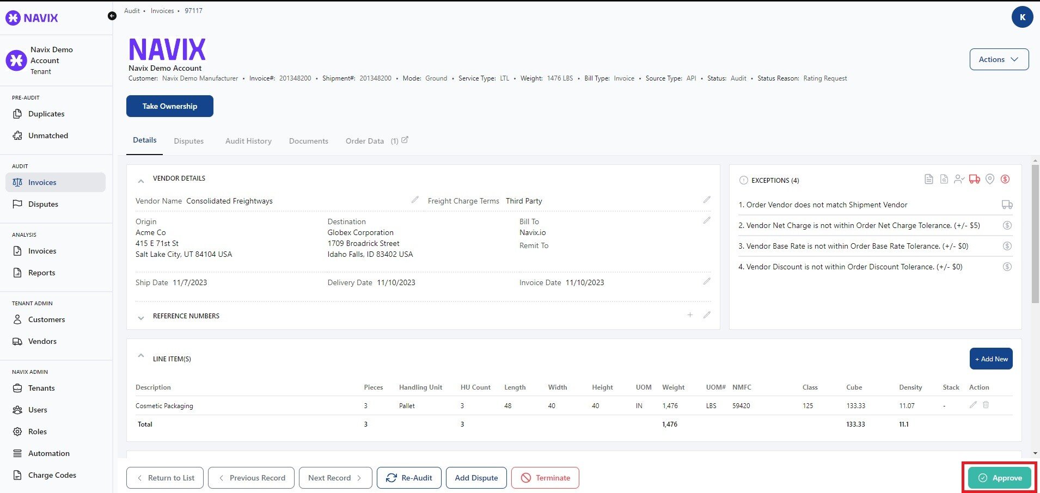
Task: Open the Actions dropdown
Action: coord(999,59)
